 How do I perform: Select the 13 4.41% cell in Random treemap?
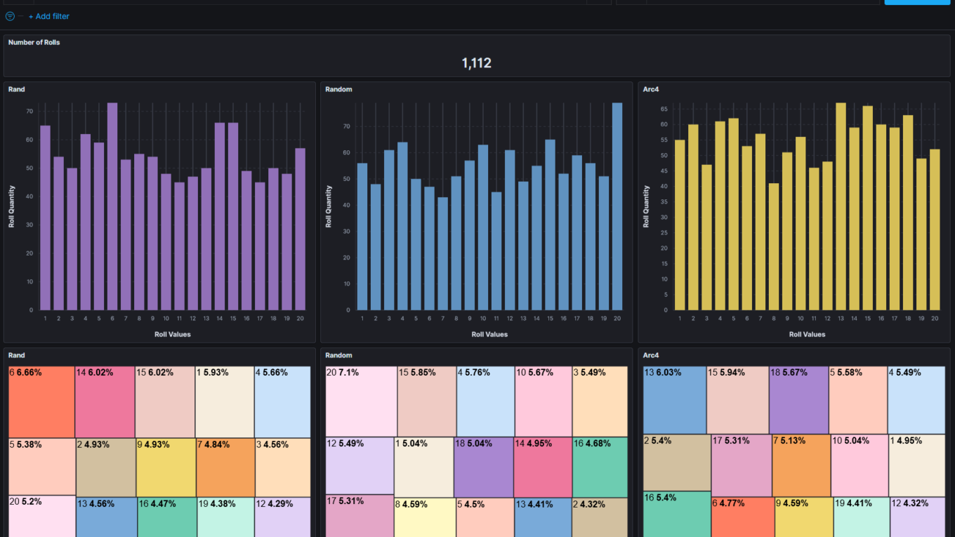click(x=543, y=518)
